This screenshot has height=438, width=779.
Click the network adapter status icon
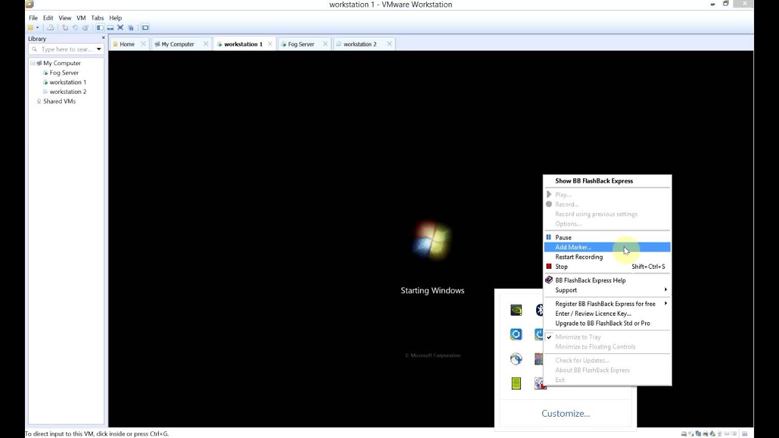click(x=698, y=434)
